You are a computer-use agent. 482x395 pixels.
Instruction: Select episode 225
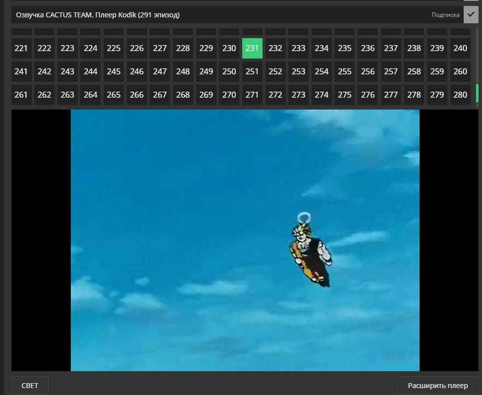(x=114, y=48)
